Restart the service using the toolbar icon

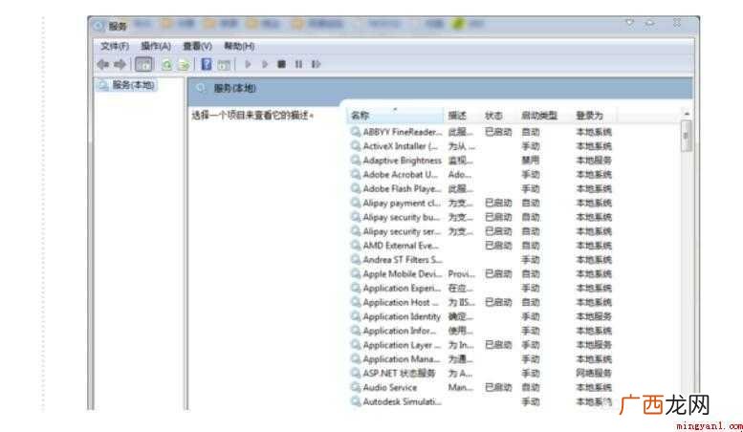coord(317,64)
